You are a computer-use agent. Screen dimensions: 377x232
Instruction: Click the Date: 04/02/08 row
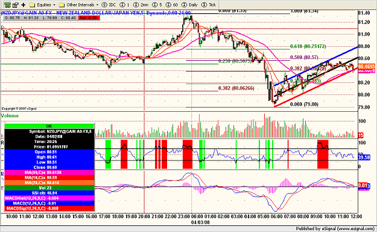(49, 136)
